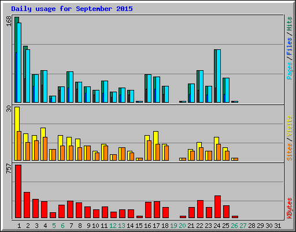Click the cyan Pages bar for day 22

tap(201, 86)
